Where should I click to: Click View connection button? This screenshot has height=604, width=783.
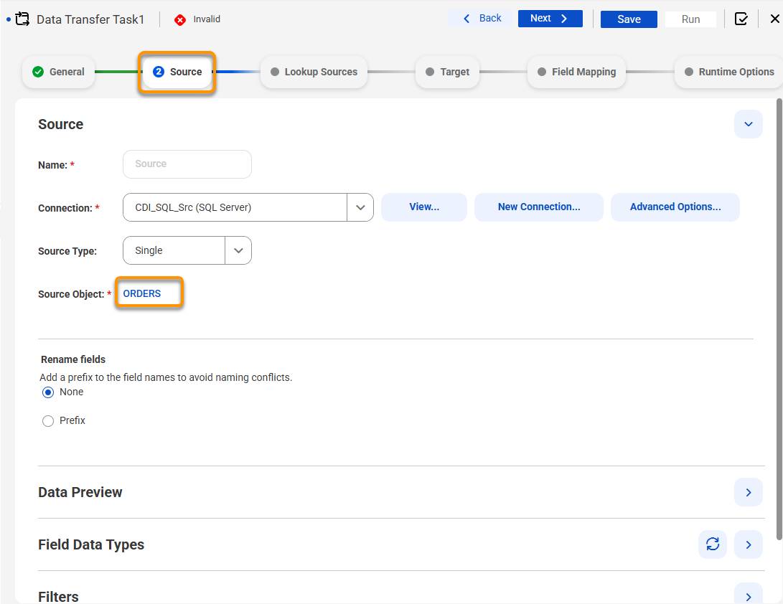click(x=424, y=207)
